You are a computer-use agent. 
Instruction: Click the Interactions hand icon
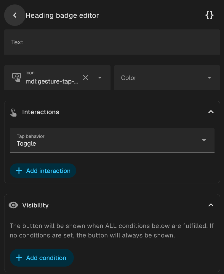click(13, 112)
